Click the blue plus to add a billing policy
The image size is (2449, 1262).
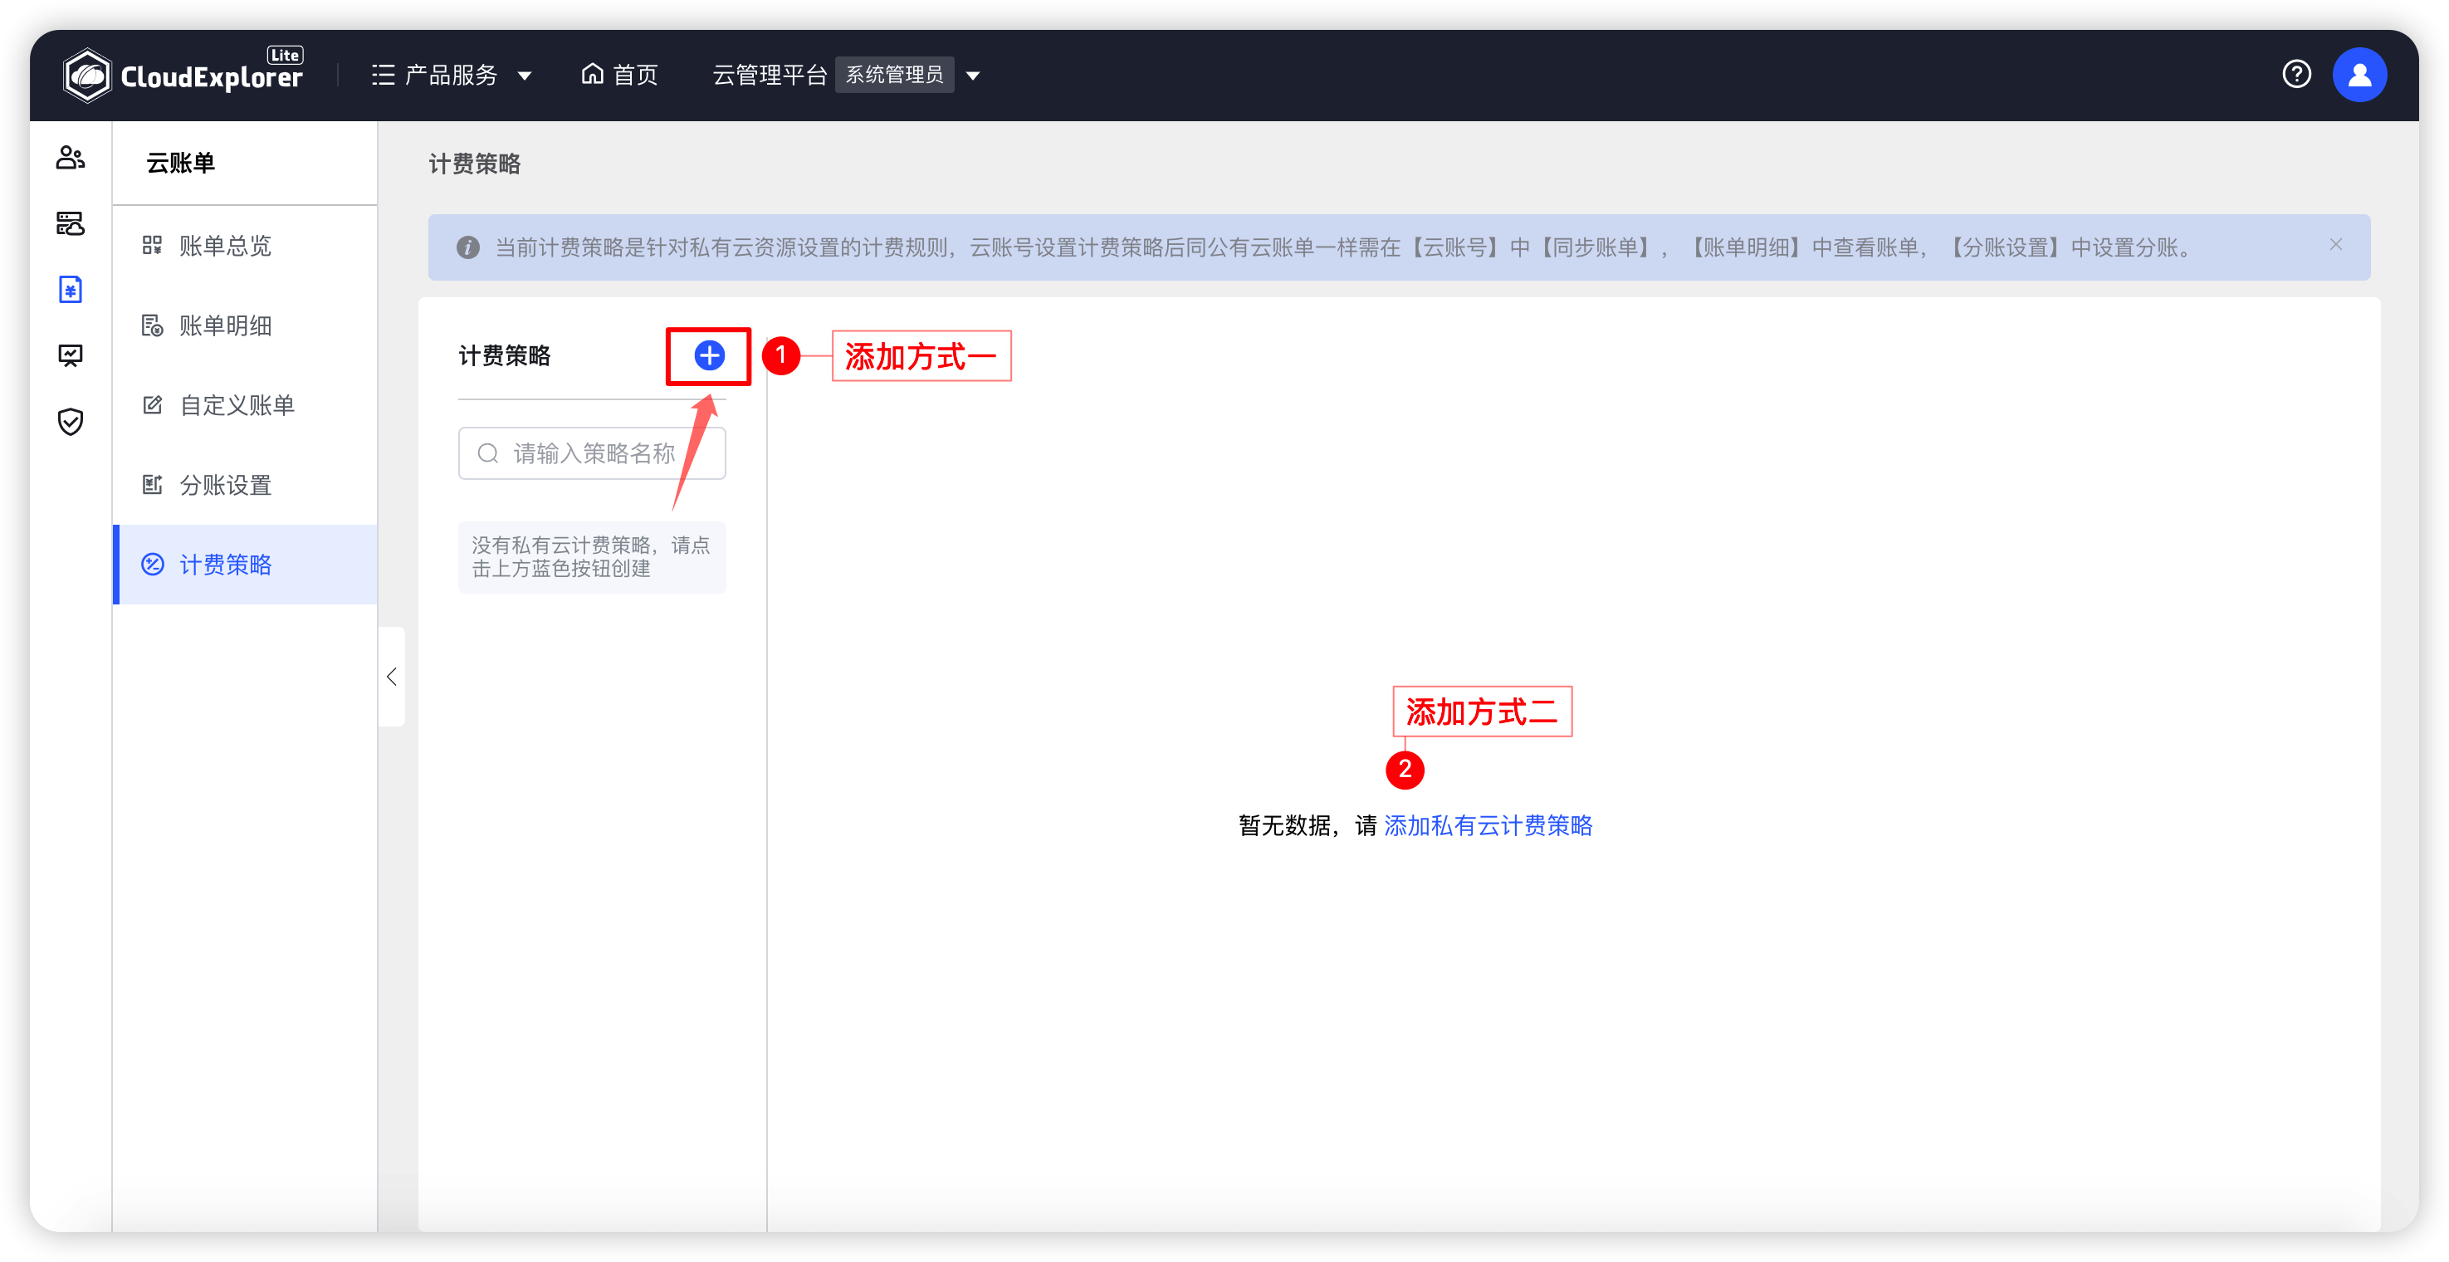(709, 355)
